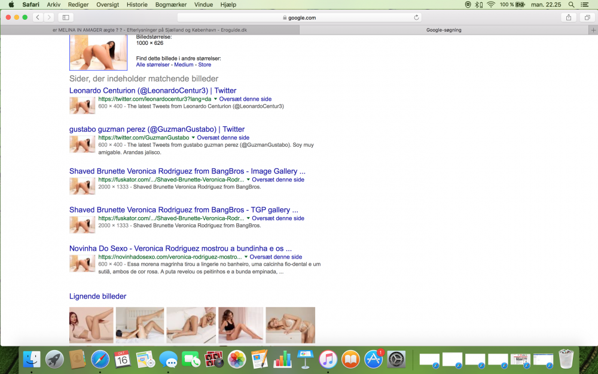This screenshot has width=598, height=374.
Task: Open Finder from the Dock
Action: (x=32, y=360)
